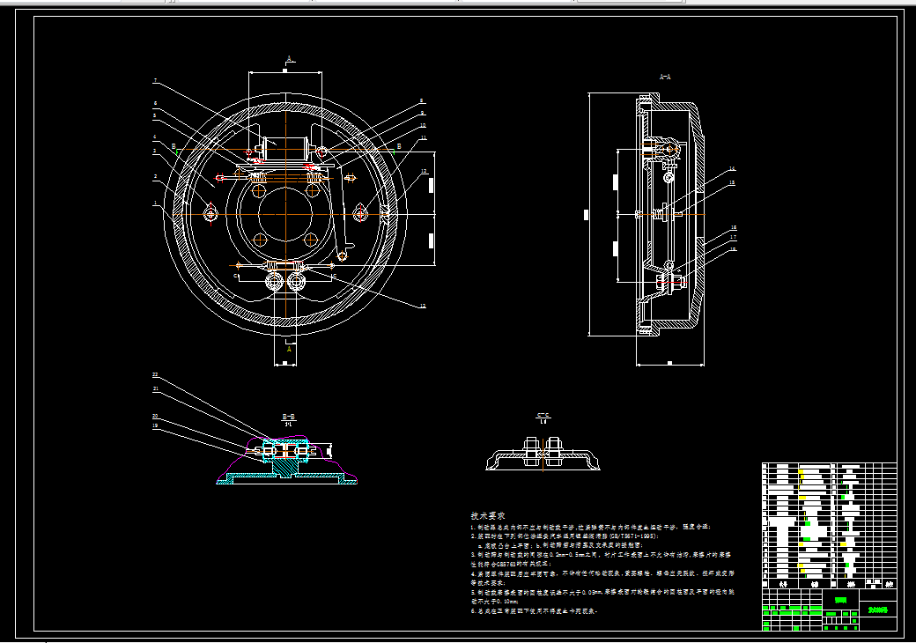
Task: Select the parts list table above title block
Action: tap(830, 526)
